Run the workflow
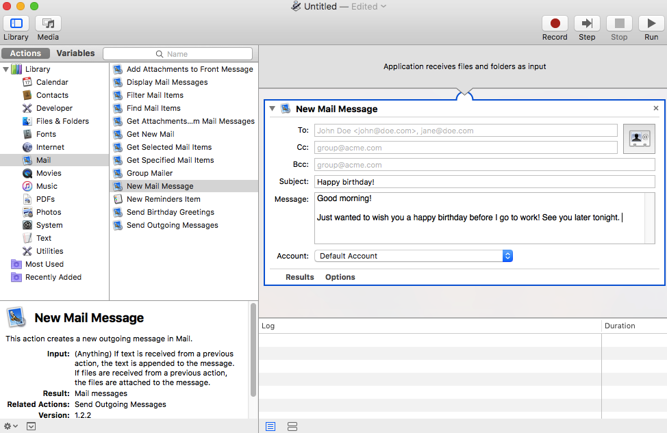 [651, 23]
